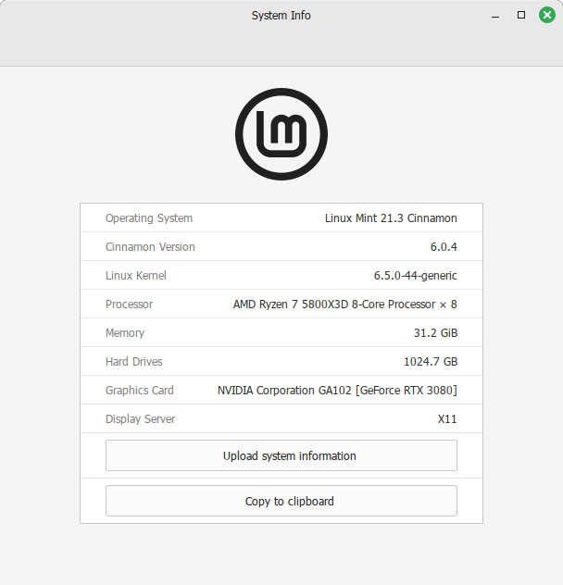This screenshot has height=585, width=563.
Task: Click the 'Cinnamon Version' label
Action: coord(150,246)
